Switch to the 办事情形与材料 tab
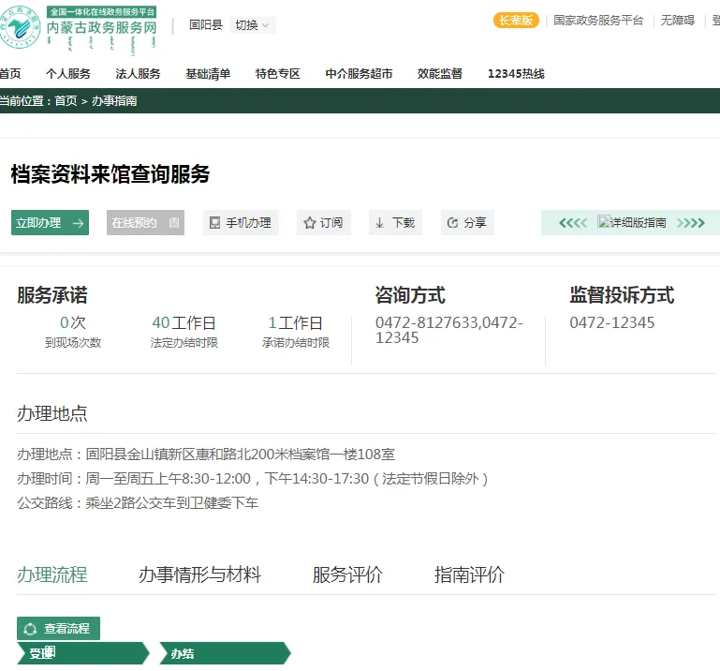720x671 pixels. pyautogui.click(x=199, y=574)
